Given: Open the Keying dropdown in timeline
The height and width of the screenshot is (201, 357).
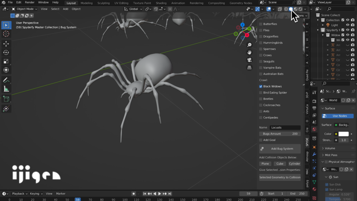Looking at the screenshot, I should pos(36,194).
